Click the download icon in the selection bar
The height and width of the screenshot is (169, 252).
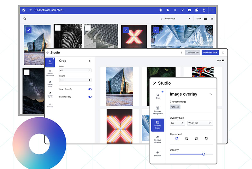coord(204,10)
